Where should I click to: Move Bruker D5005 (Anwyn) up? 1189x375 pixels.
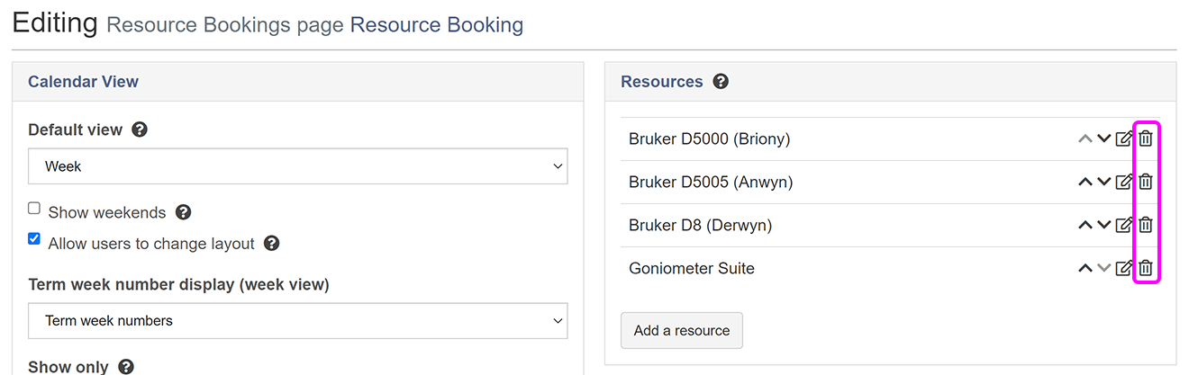1085,182
